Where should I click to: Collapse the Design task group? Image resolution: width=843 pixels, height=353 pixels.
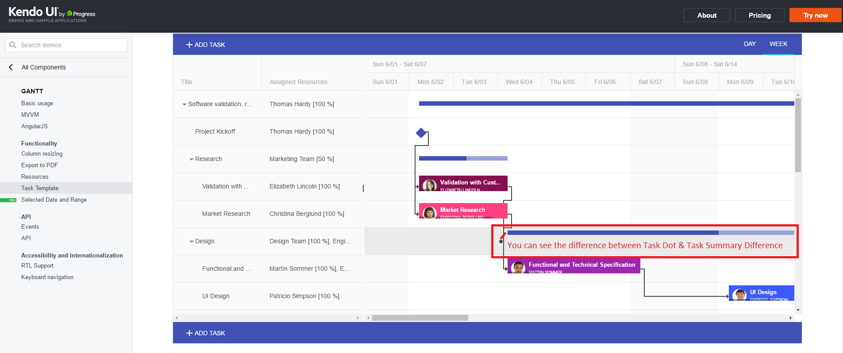pos(192,242)
